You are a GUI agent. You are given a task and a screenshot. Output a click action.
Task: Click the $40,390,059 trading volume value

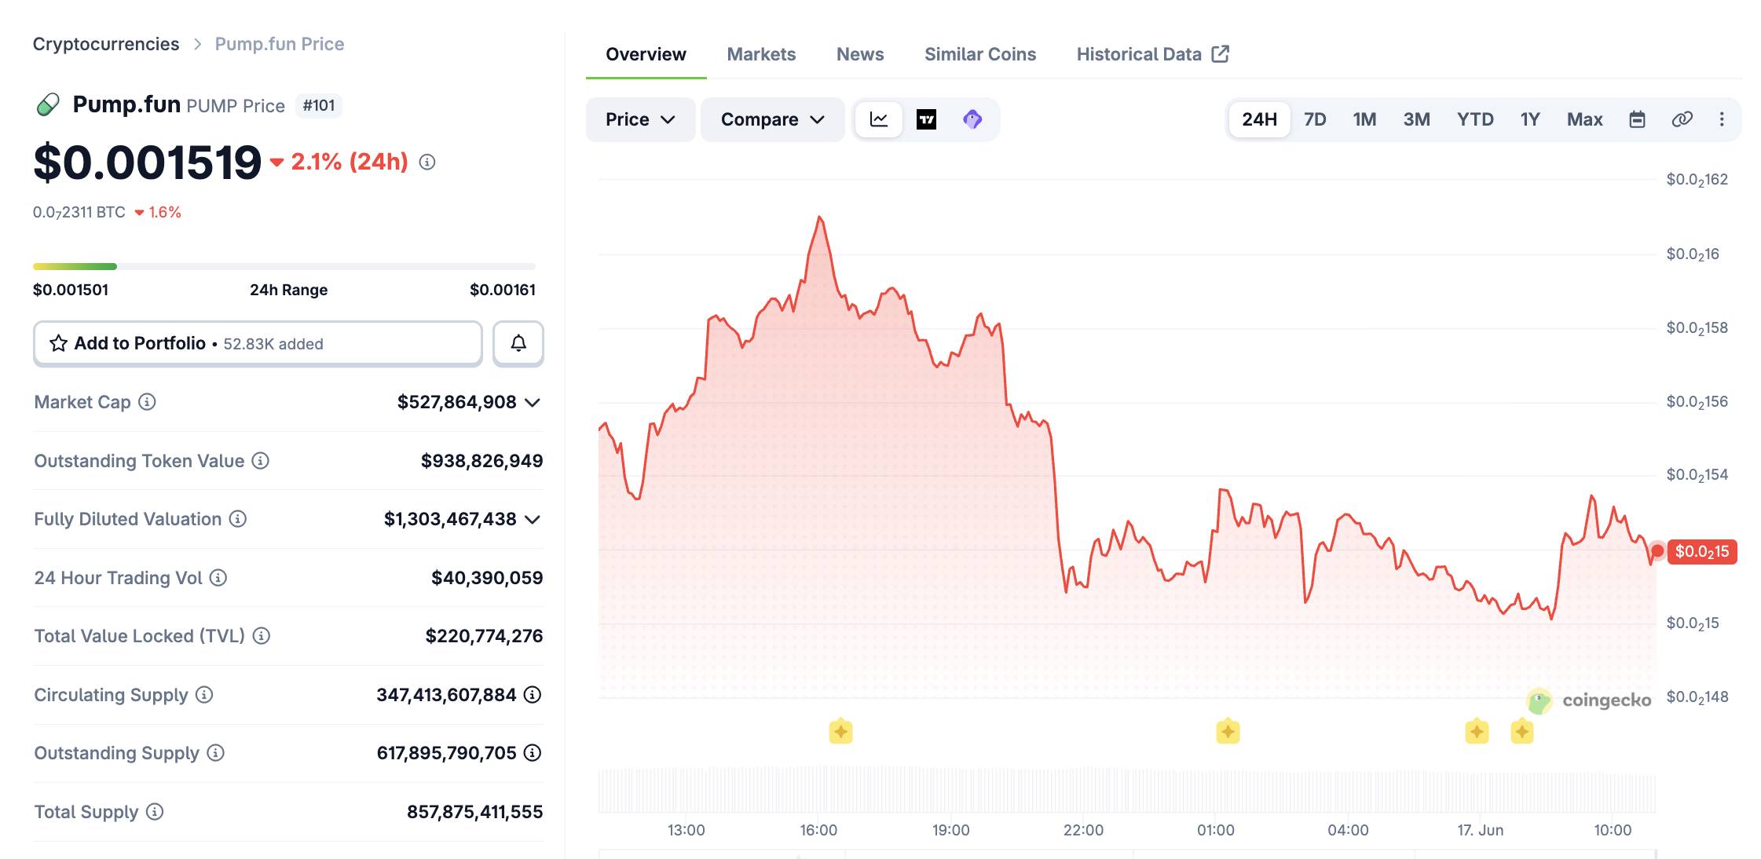(487, 578)
